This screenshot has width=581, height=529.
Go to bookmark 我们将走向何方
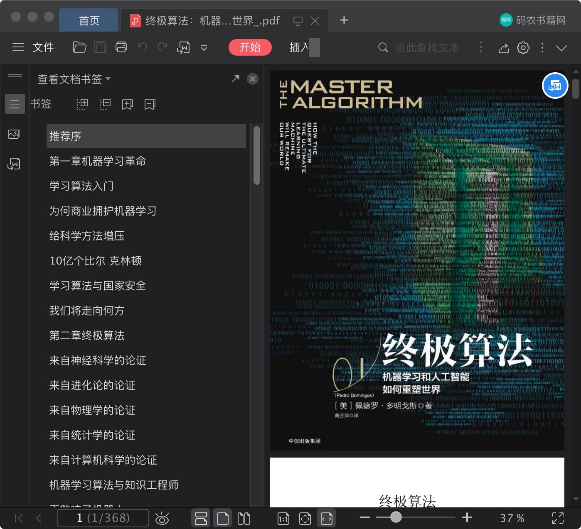(87, 311)
